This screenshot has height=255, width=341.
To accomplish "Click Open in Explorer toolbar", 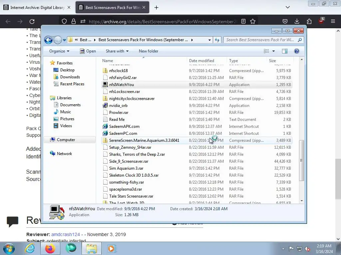I will pyautogui.click(x=88, y=51).
